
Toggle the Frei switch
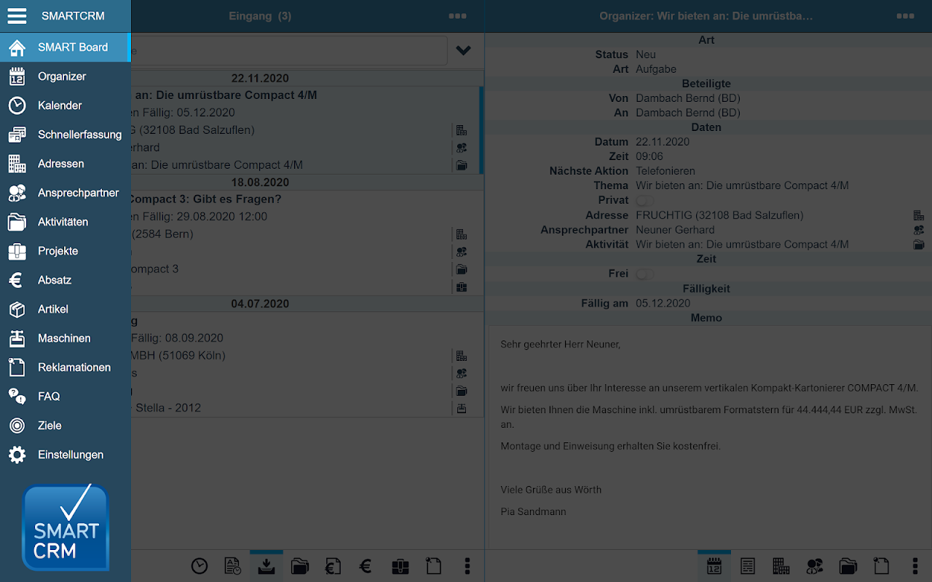click(x=644, y=274)
